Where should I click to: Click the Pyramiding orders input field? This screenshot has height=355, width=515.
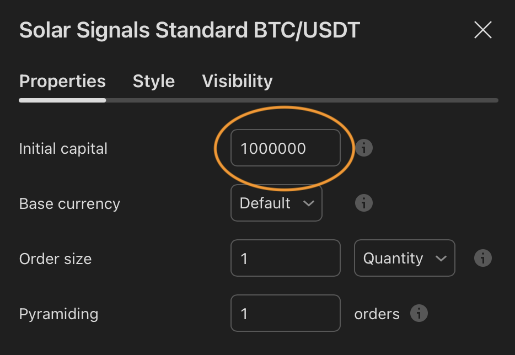click(x=285, y=314)
